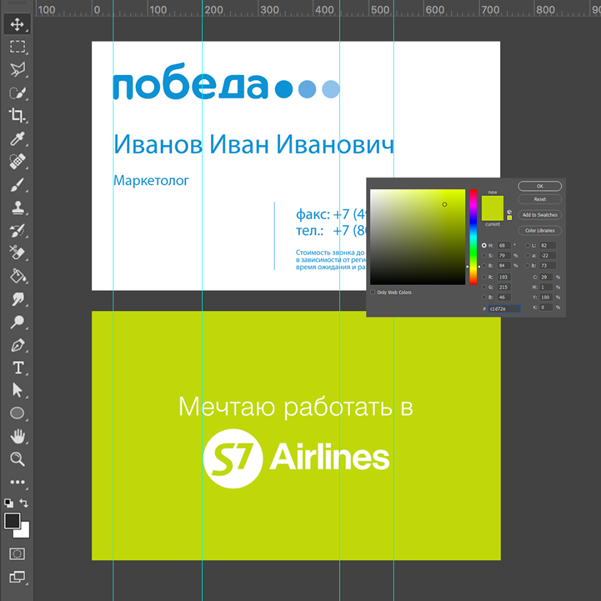Click the 'Мечтаю работать в' text
The image size is (601, 601).
295,407
